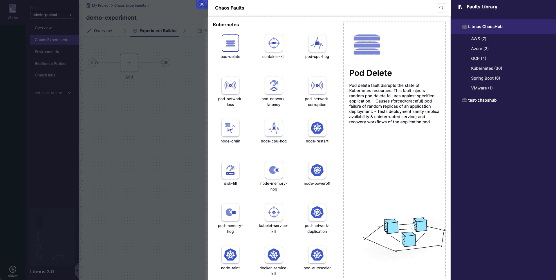The height and width of the screenshot is (280, 556).
Task: Collapse the sidebar with the arrow handle
Action: (x=77, y=271)
